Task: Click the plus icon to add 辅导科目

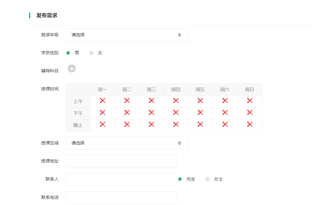Action: [72, 69]
